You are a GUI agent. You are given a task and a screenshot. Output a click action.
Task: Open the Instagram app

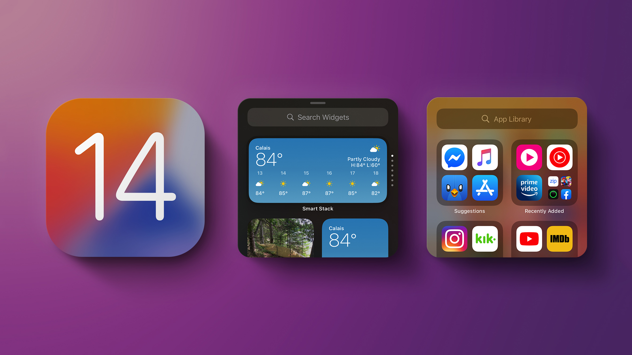coord(454,238)
